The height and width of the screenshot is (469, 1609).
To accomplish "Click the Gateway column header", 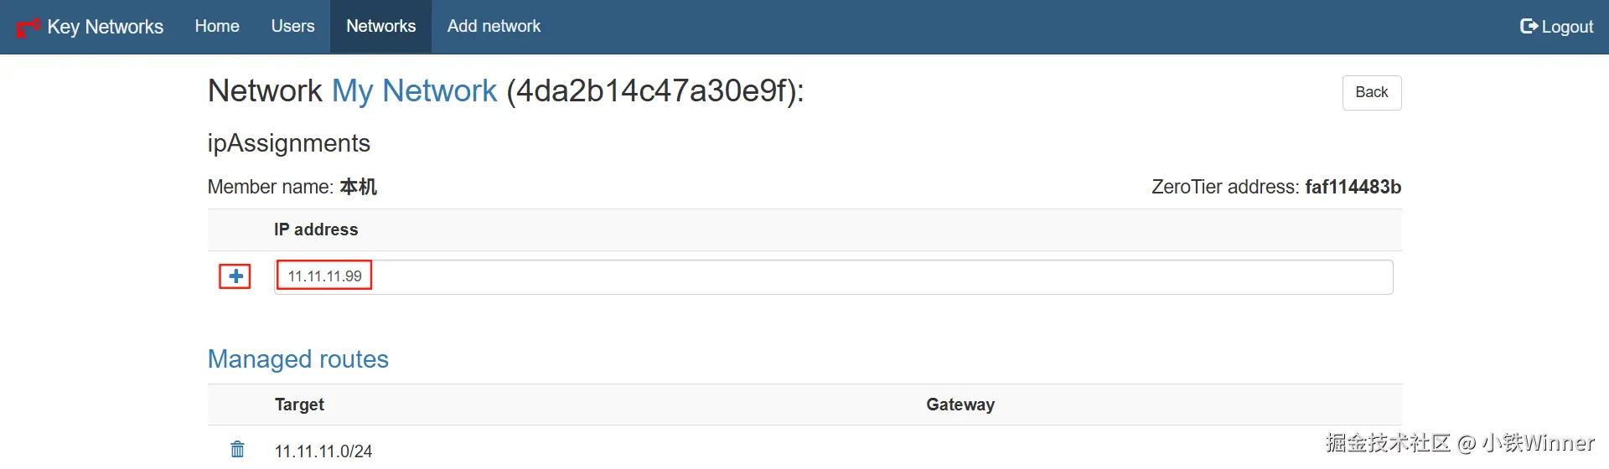I will (x=960, y=405).
